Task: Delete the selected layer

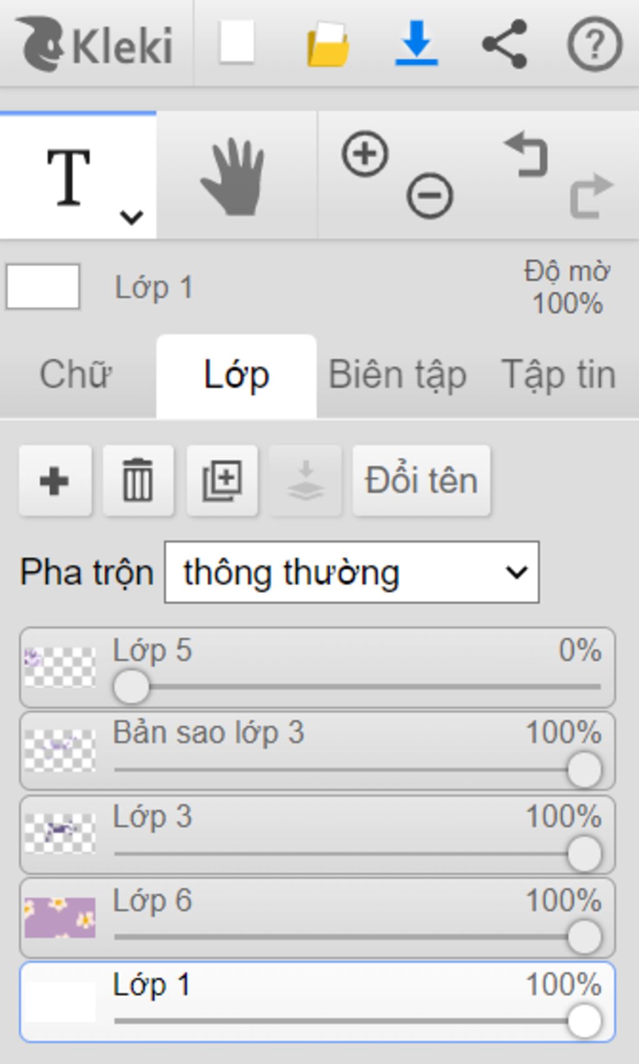Action: coord(138,480)
